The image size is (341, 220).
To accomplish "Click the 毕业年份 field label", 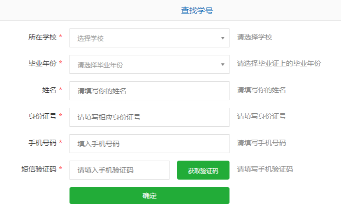I will coord(42,63).
